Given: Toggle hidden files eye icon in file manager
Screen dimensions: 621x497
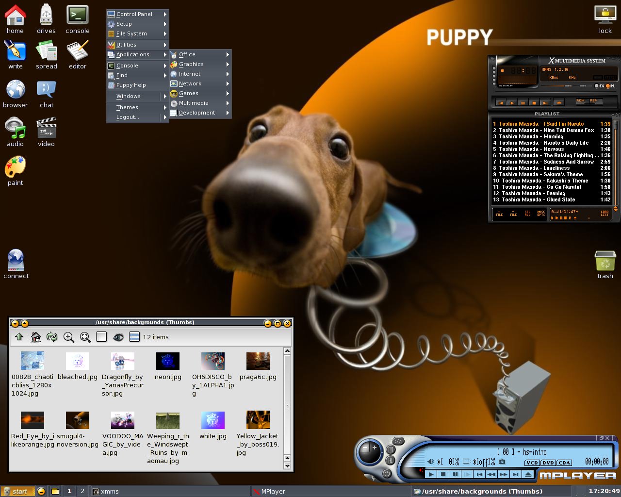Looking at the screenshot, I should click(118, 337).
